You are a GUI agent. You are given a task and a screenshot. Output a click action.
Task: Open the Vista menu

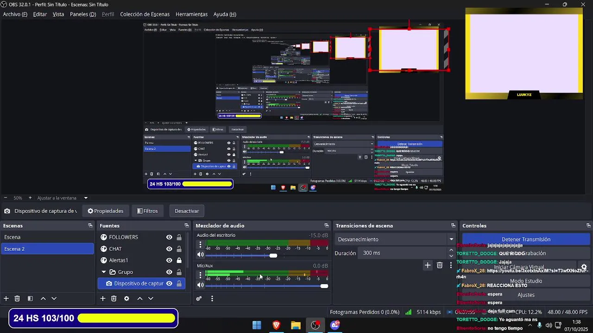coord(58,14)
